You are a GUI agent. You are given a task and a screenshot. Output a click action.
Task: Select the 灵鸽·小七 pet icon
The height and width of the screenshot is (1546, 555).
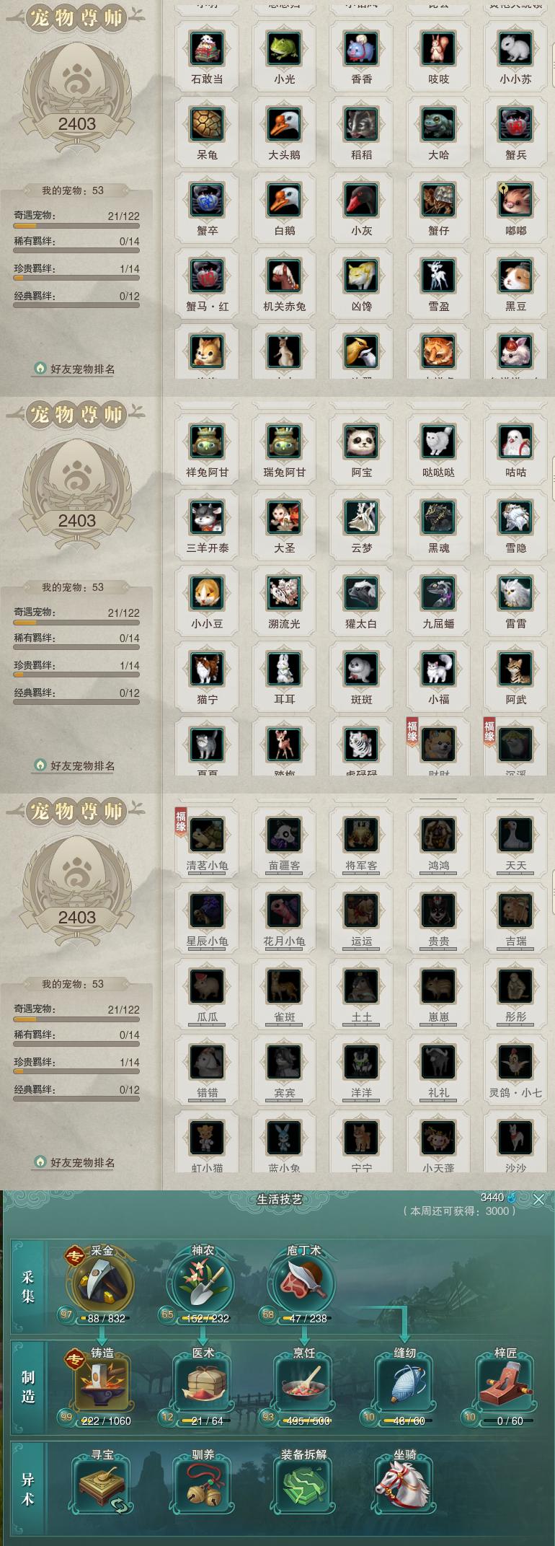click(515, 1062)
